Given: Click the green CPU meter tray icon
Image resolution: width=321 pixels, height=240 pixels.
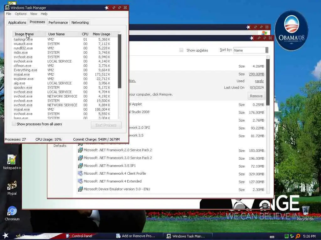Looking at the screenshot, I should (287, 236).
